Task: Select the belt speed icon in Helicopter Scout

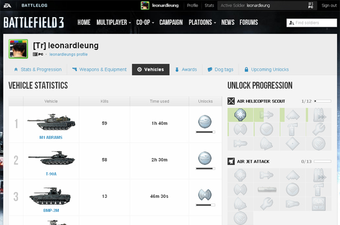Action: [320, 115]
